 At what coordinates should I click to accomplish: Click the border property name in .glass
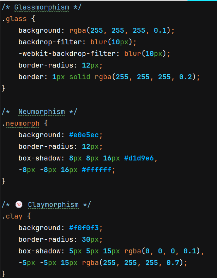(31, 77)
